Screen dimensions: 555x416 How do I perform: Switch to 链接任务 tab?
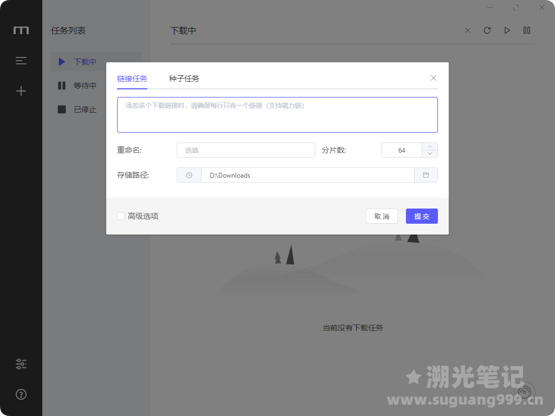[x=132, y=79]
